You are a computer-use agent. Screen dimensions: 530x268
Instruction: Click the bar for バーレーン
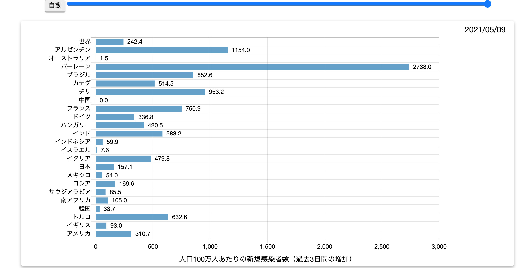(x=252, y=67)
